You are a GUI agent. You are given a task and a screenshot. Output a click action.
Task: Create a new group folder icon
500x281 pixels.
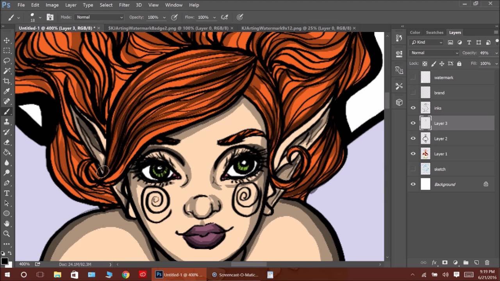[x=466, y=263]
